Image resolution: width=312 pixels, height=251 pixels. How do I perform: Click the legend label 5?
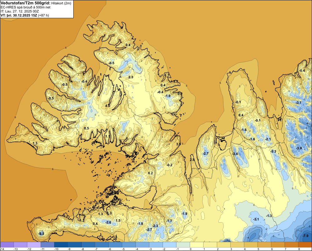pyautogui.click(x=258, y=249)
